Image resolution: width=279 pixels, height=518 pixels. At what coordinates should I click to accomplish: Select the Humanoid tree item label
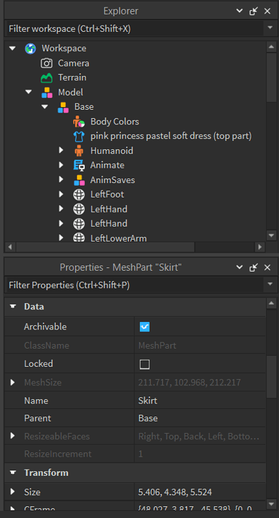(112, 151)
